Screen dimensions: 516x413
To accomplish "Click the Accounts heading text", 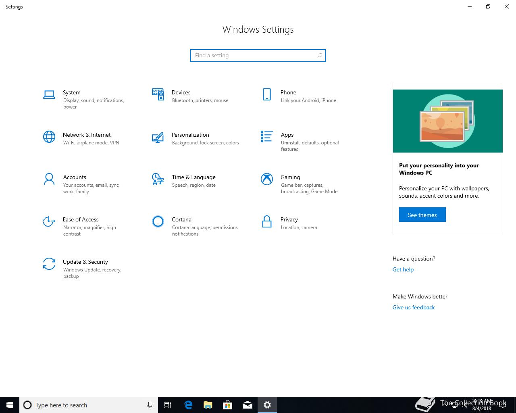I will 75,177.
